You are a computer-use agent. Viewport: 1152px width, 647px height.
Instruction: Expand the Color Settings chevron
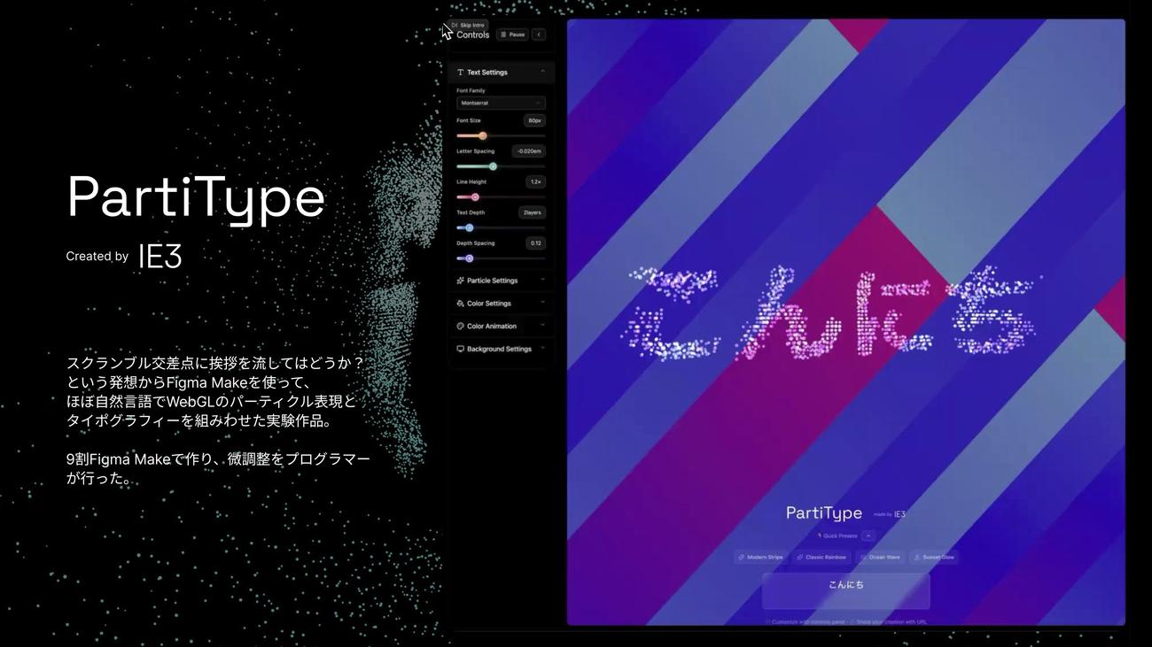(x=542, y=304)
